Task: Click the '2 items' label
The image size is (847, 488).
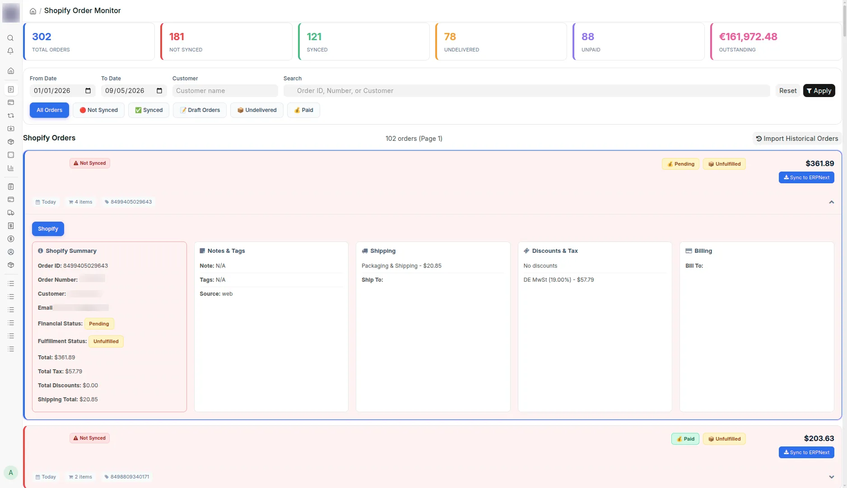Action: point(80,477)
